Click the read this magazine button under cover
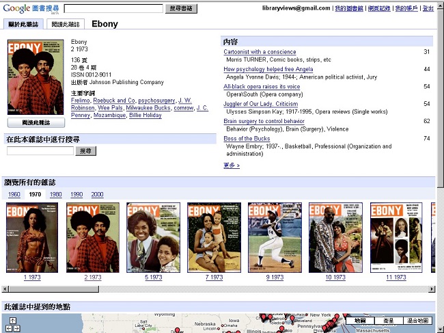This screenshot has width=444, height=333. pos(36,122)
